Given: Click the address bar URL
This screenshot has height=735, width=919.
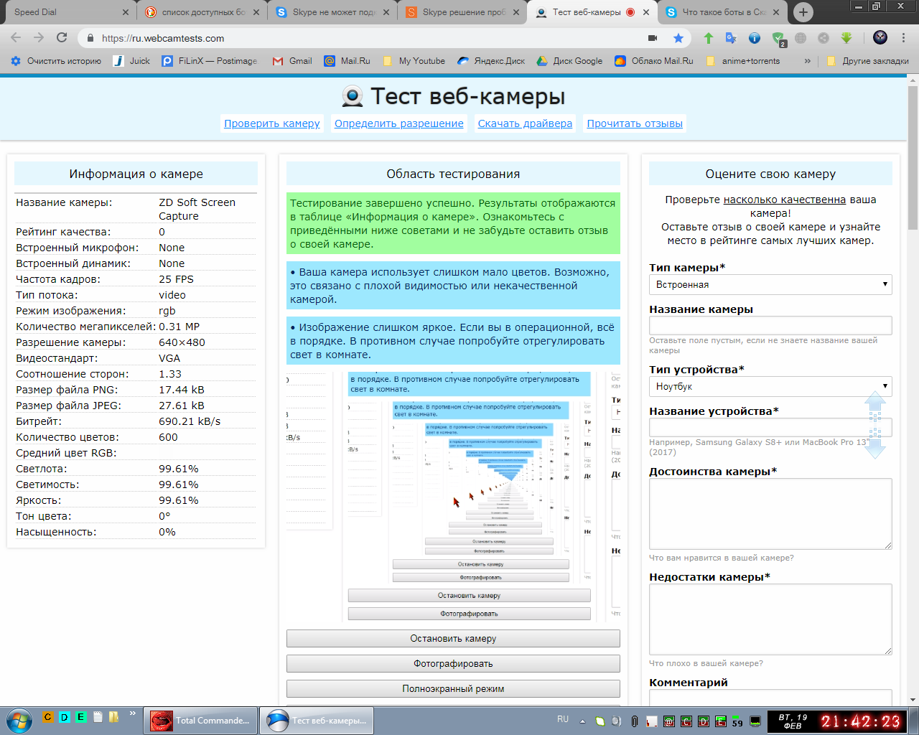Looking at the screenshot, I should [x=163, y=39].
